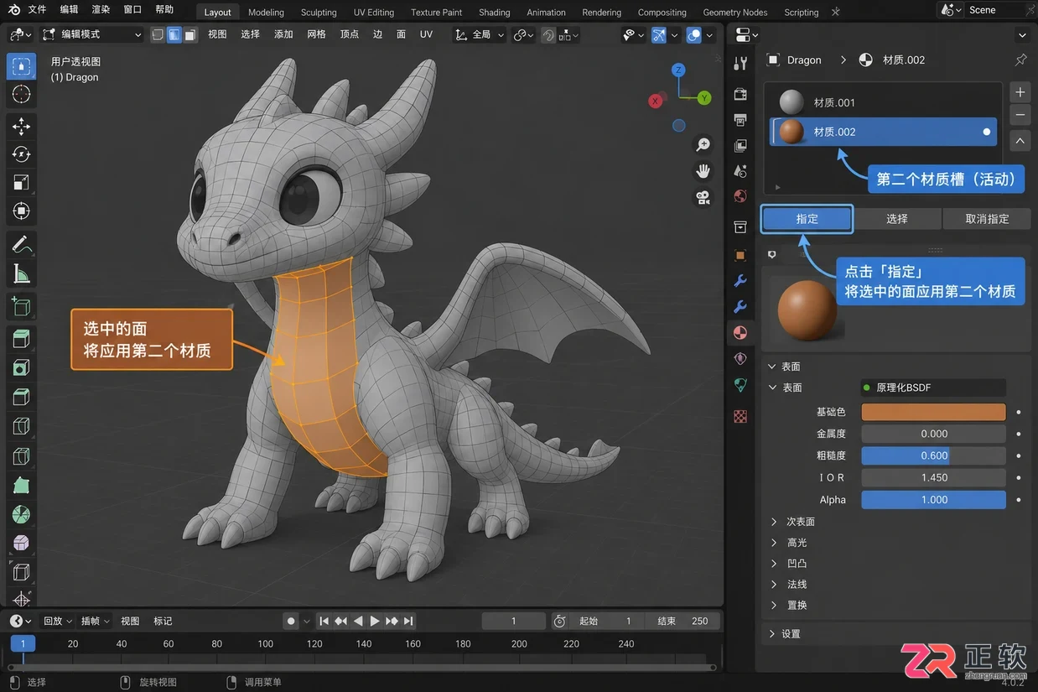Screen dimensions: 1038x692
Task: Choose the Move tool in toolbar
Action: pyautogui.click(x=21, y=126)
